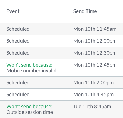Click the Mon 10th 11:45am send time
This screenshot has height=118, width=123.
click(x=95, y=29)
